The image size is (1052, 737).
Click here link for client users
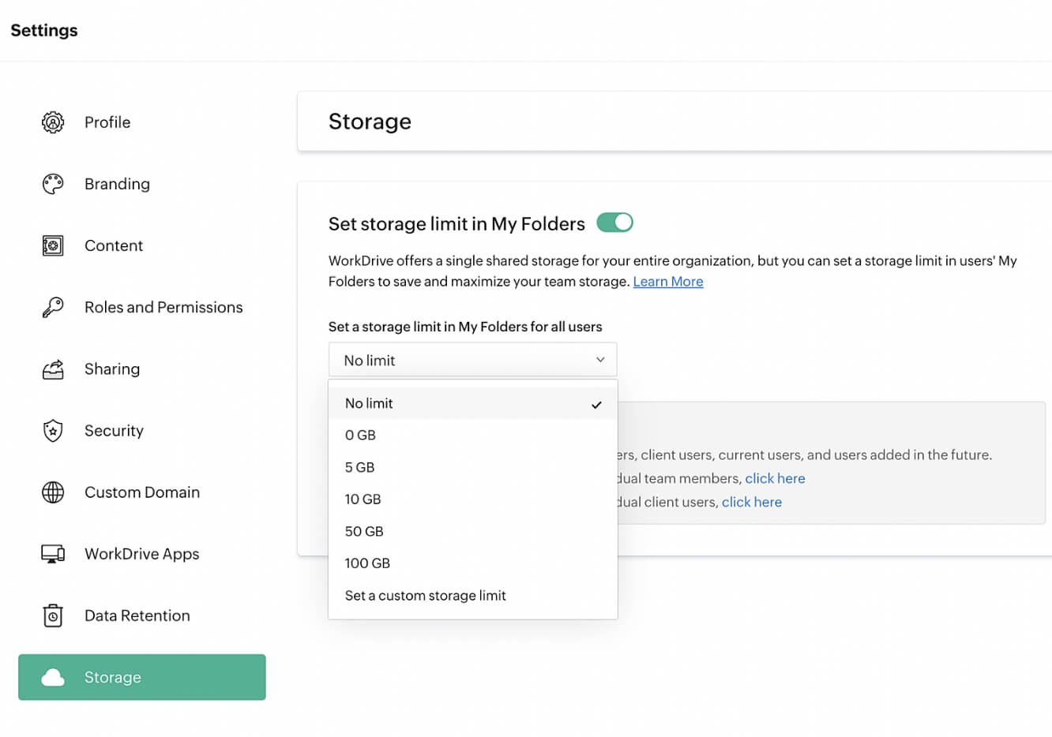751,502
